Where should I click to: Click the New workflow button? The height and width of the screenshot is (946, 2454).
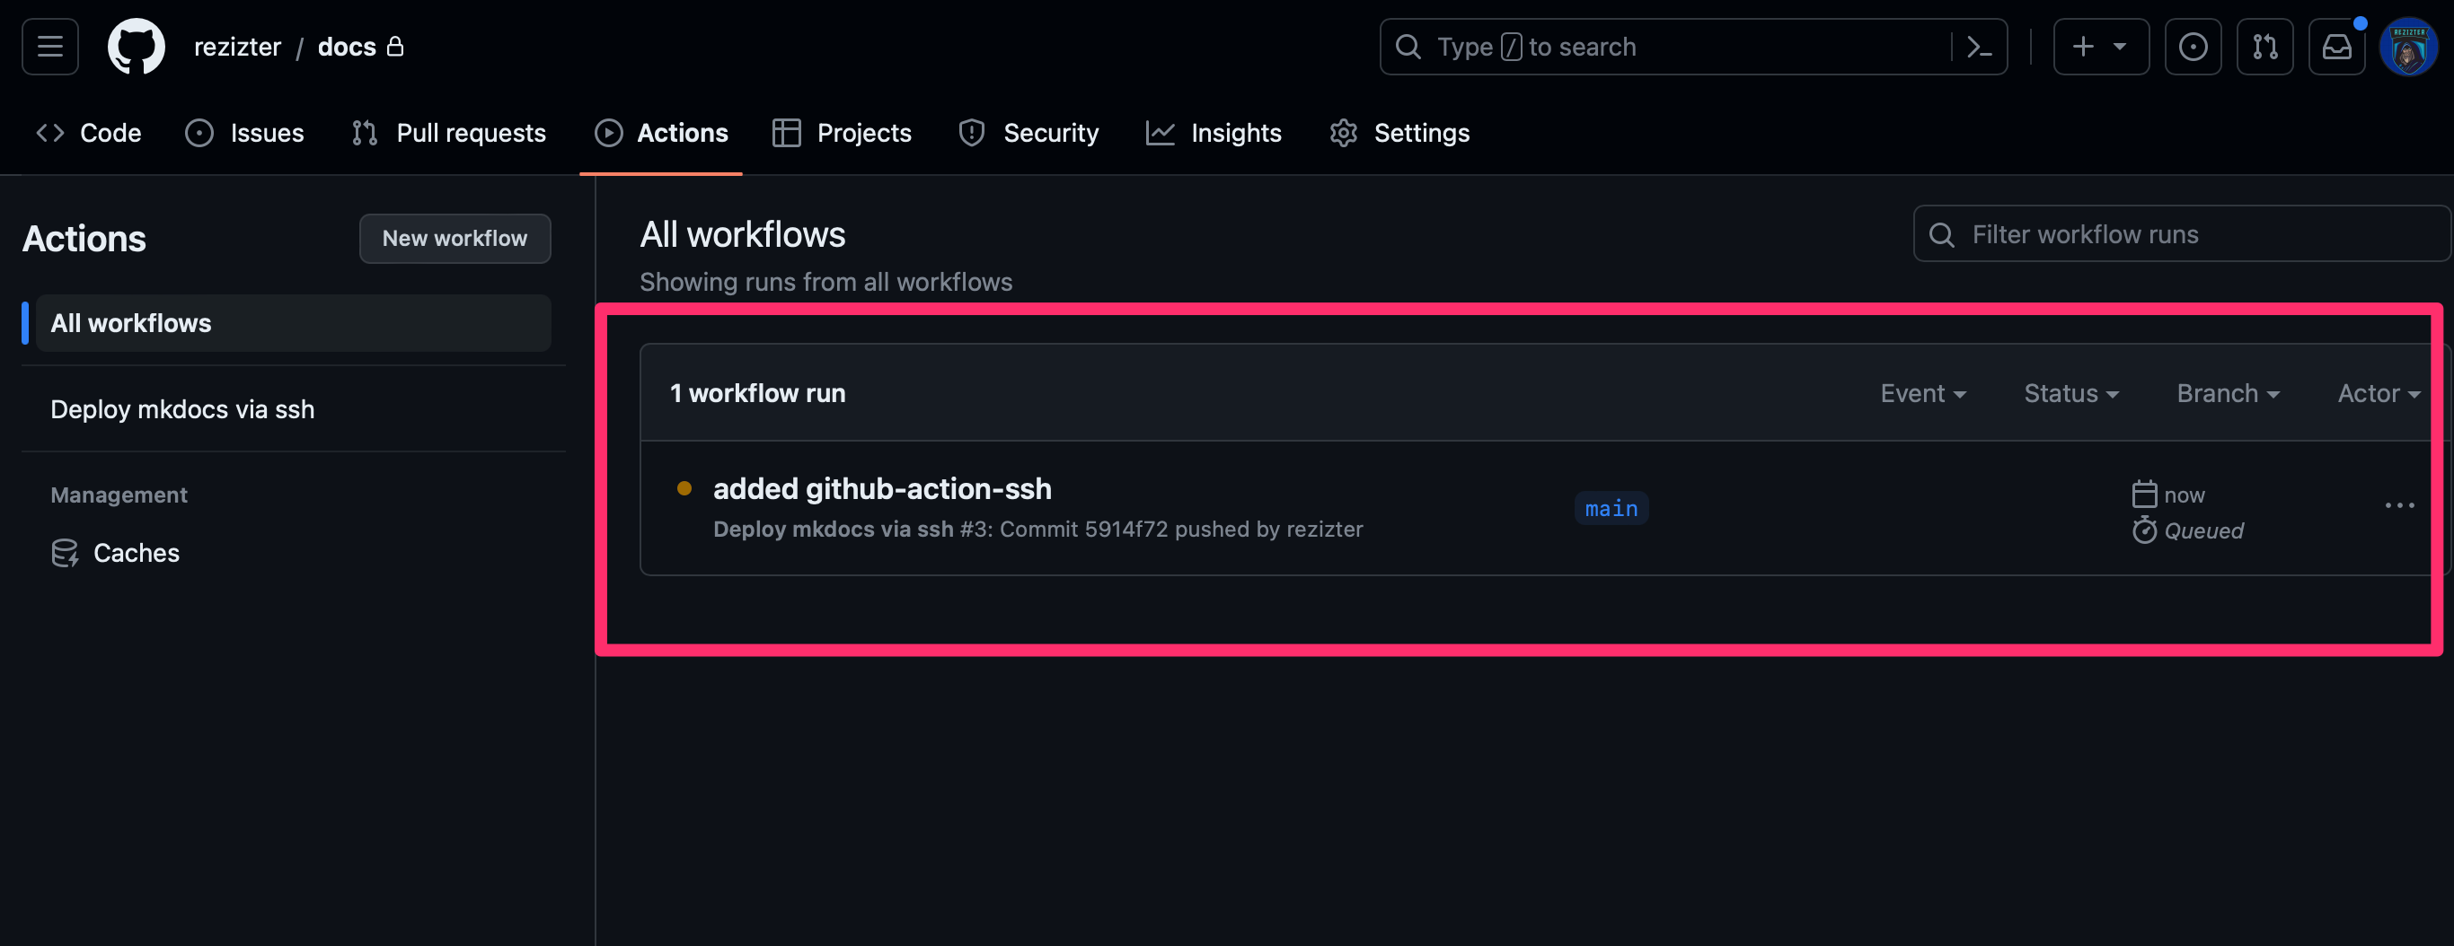coord(455,239)
